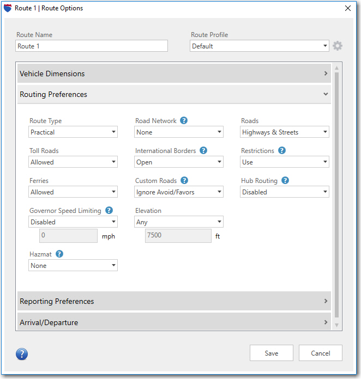Click the Save button
The width and height of the screenshot is (361, 379).
click(271, 353)
